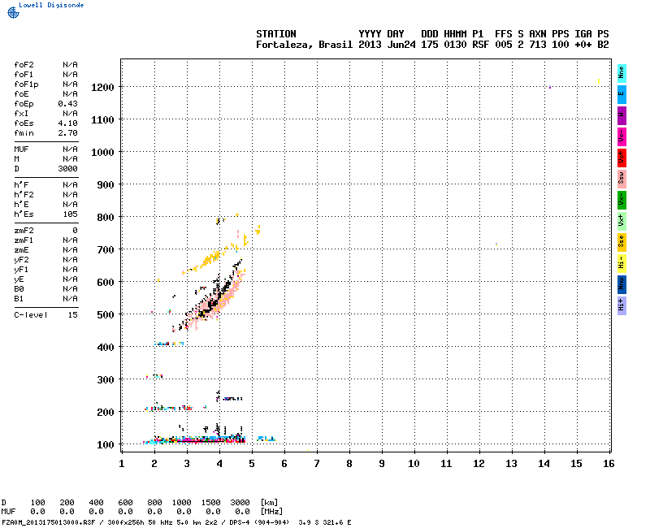Click the foEs value 4.10
The width and height of the screenshot is (650, 528).
tap(67, 123)
